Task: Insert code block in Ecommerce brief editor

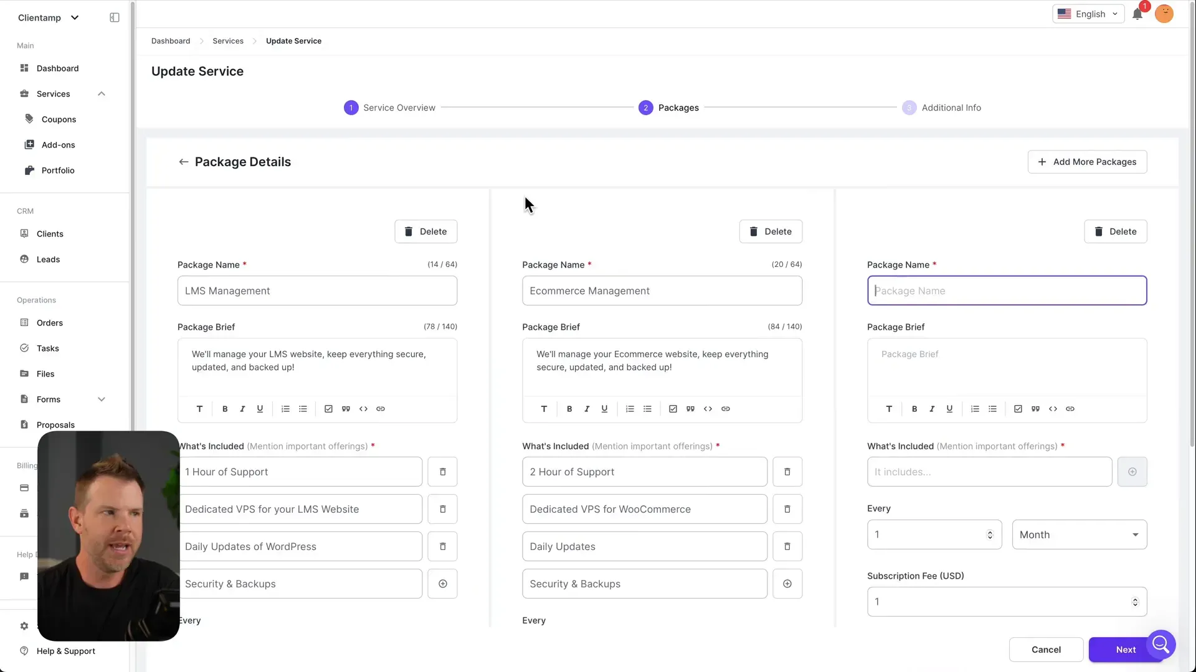Action: tap(708, 409)
